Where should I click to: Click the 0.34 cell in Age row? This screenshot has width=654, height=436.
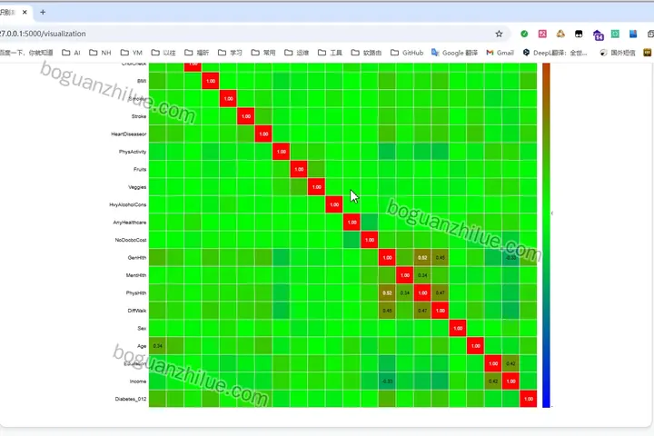point(158,346)
